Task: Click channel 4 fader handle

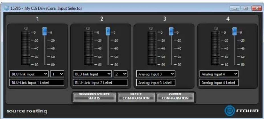Action: coord(235,31)
